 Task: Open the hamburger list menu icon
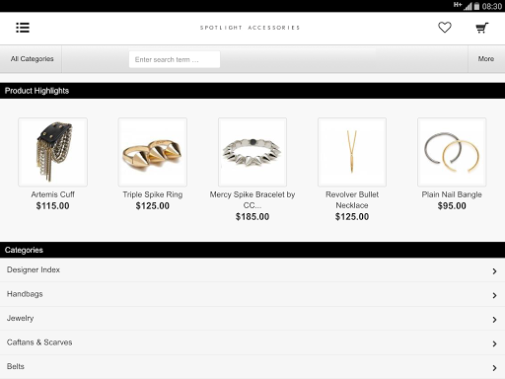(23, 28)
